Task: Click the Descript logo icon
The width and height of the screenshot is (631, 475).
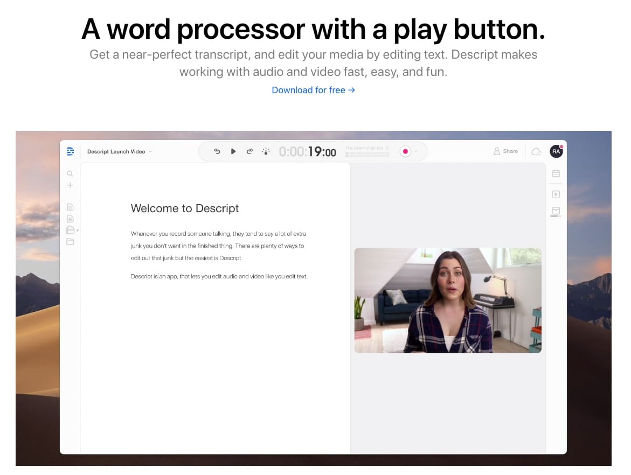Action: coord(70,151)
